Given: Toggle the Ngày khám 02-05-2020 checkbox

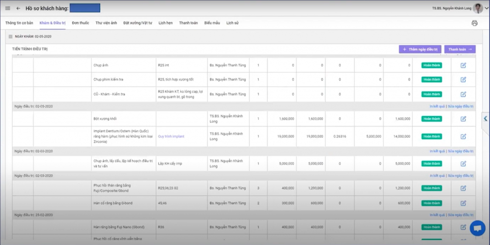Looking at the screenshot, I should tap(11, 36).
